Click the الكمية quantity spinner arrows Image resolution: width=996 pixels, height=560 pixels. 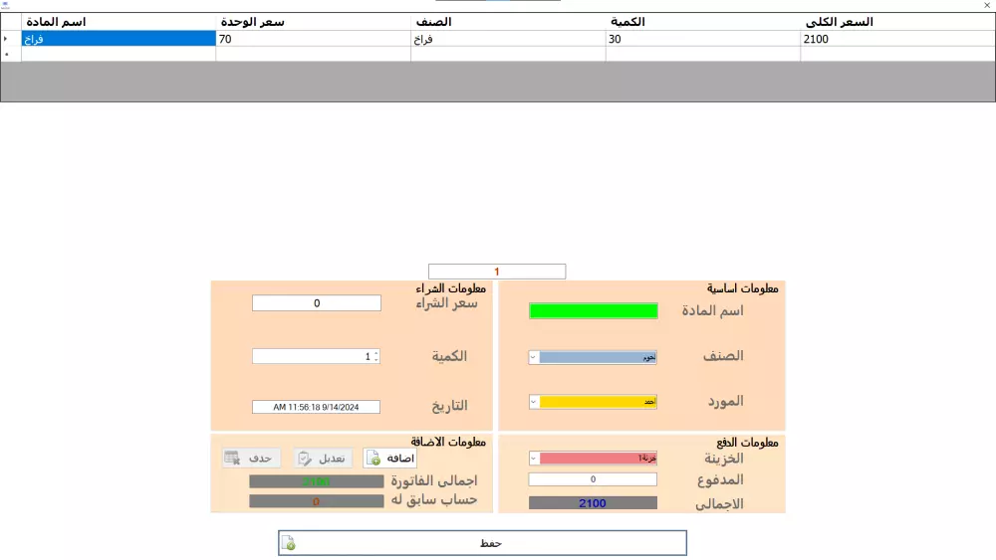coord(376,356)
